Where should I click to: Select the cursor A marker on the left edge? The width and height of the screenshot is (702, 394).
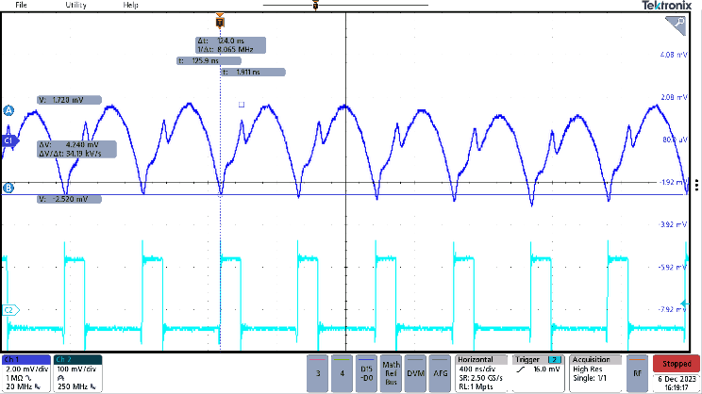tap(8, 110)
